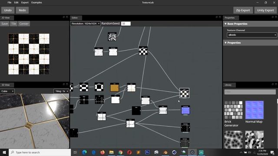Select the noise pattern node at top
This screenshot has height=156, width=278.
(112, 37)
